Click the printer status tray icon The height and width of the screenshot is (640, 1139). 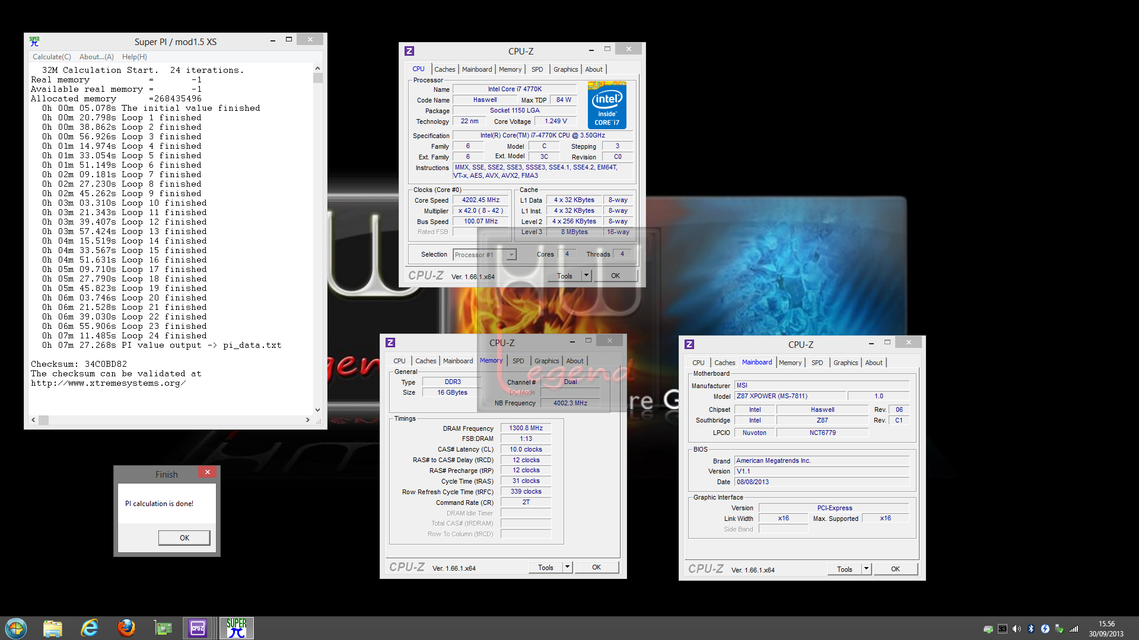988,629
